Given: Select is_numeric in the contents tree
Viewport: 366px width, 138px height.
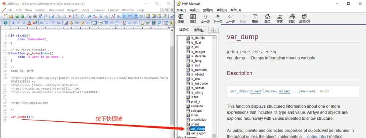Looking at the screenshot, I should click(199, 70).
